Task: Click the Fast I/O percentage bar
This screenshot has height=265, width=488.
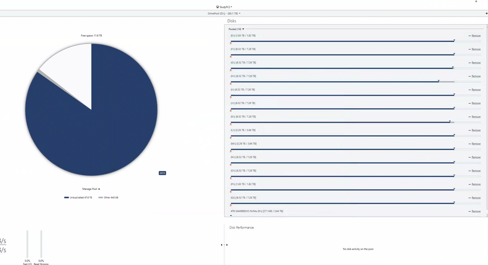Action: pyautogui.click(x=27, y=244)
